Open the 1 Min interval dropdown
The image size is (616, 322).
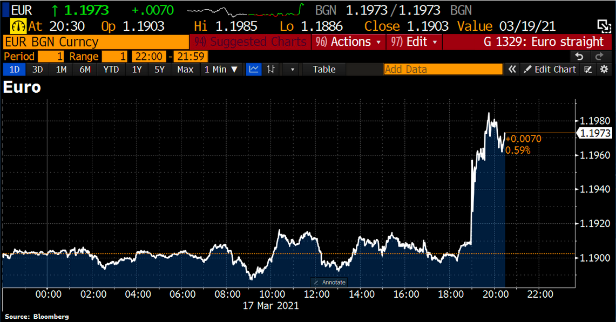click(x=221, y=70)
